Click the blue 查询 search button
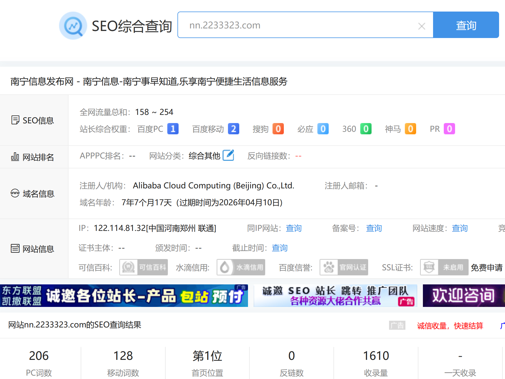Screen dimensions: 505x379 [x=466, y=25]
